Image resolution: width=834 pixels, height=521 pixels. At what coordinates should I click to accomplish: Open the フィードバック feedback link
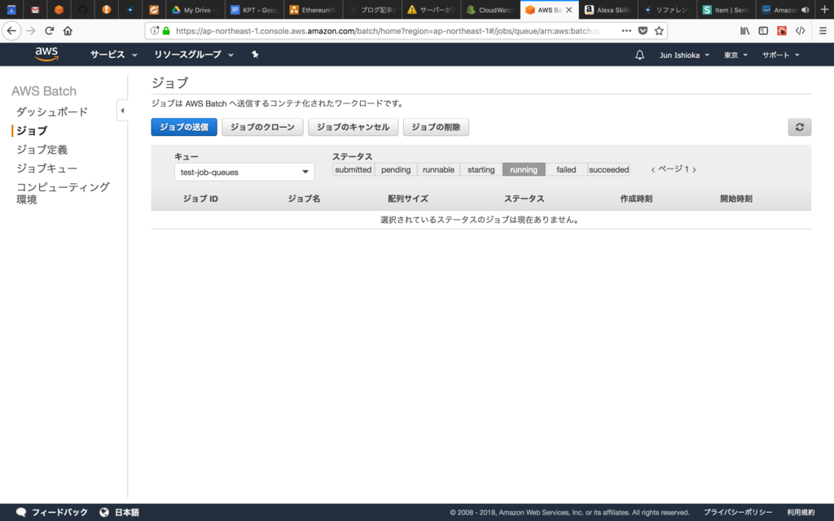click(x=51, y=513)
